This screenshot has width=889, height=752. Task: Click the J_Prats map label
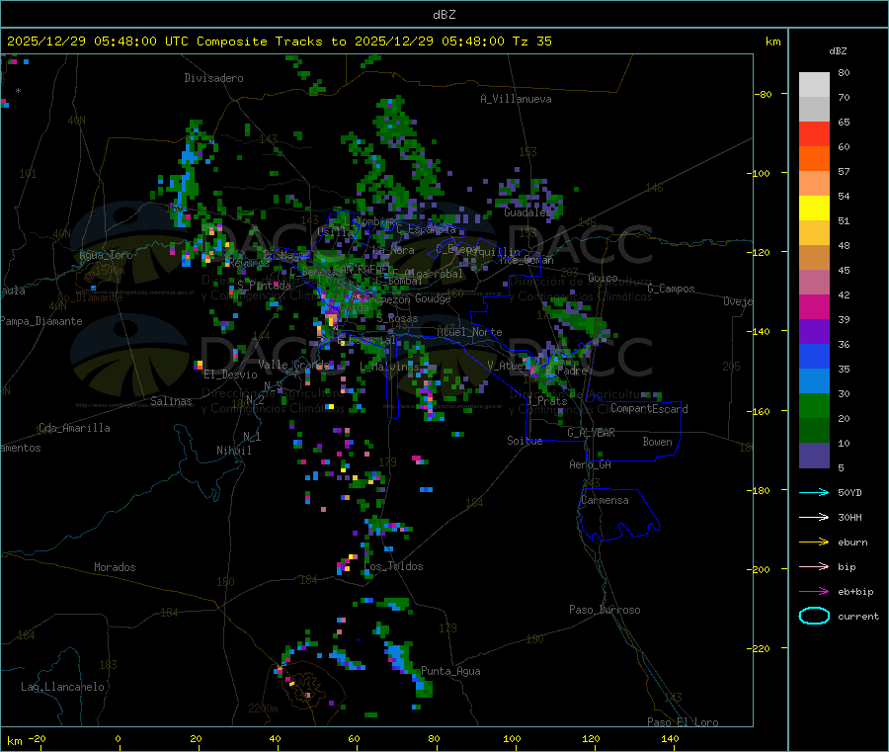click(546, 401)
